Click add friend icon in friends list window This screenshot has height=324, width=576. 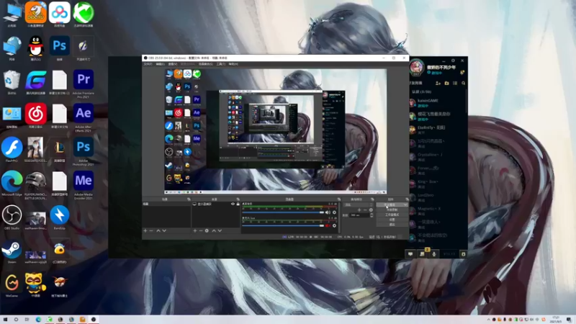[x=438, y=84]
